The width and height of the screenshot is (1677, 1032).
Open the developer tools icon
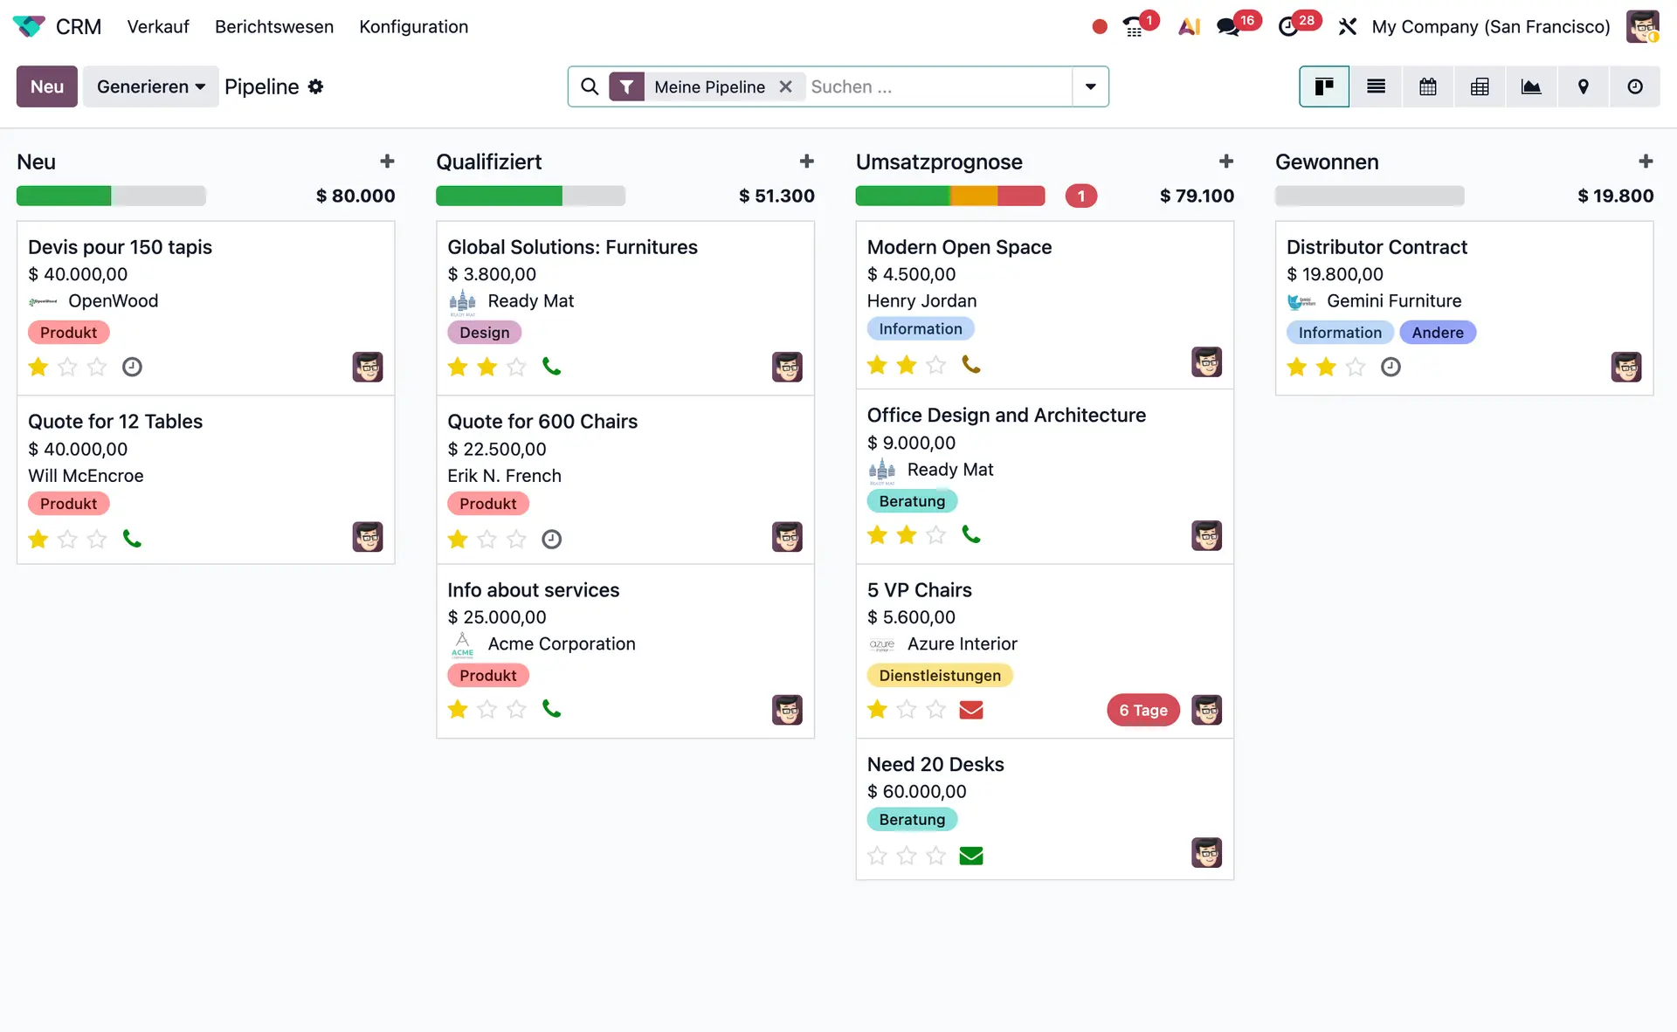click(x=1348, y=26)
